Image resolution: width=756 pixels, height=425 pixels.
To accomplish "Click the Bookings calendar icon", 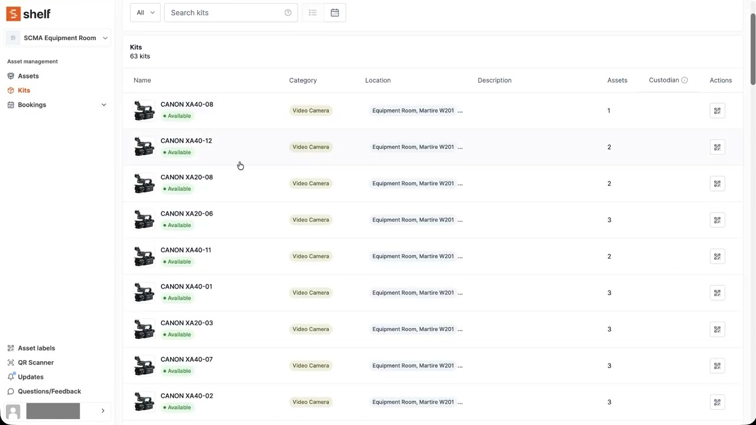I will [x=11, y=105].
